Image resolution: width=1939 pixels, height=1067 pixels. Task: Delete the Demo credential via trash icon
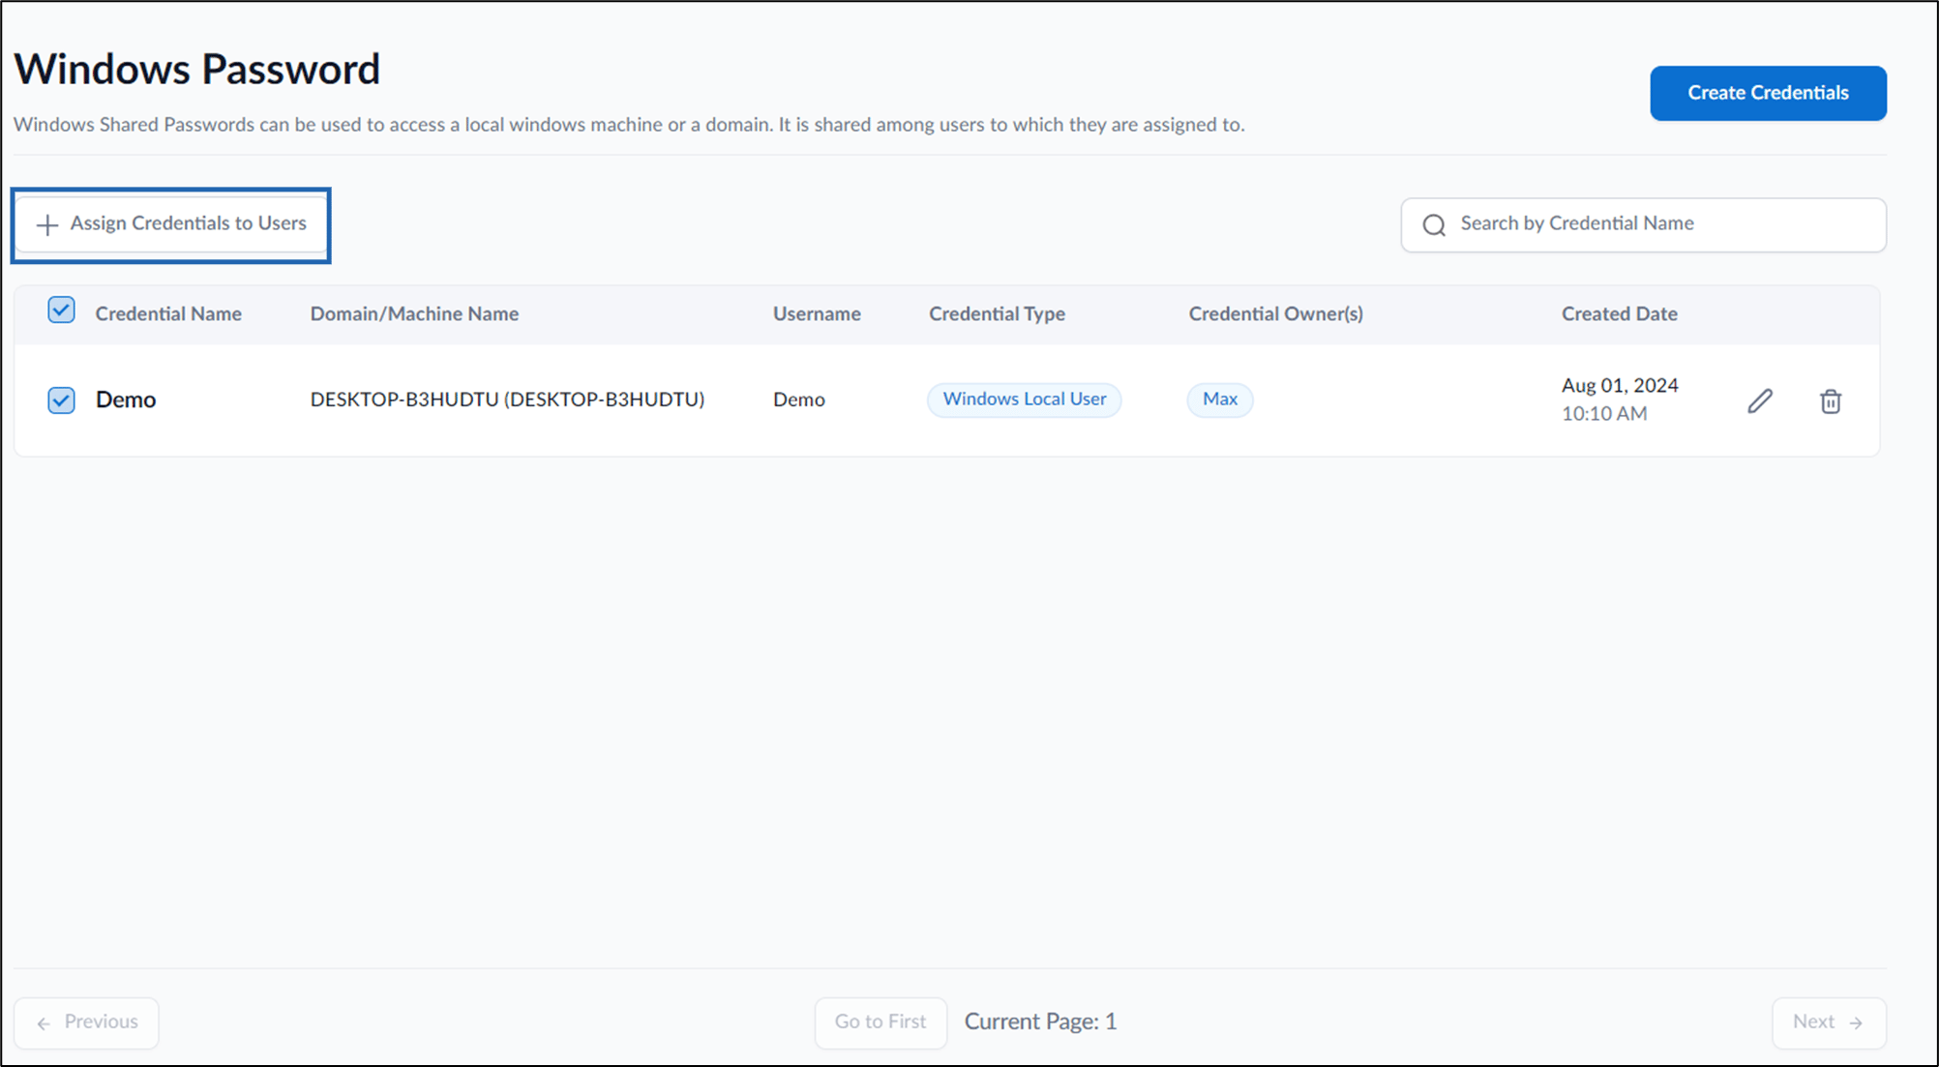point(1831,400)
